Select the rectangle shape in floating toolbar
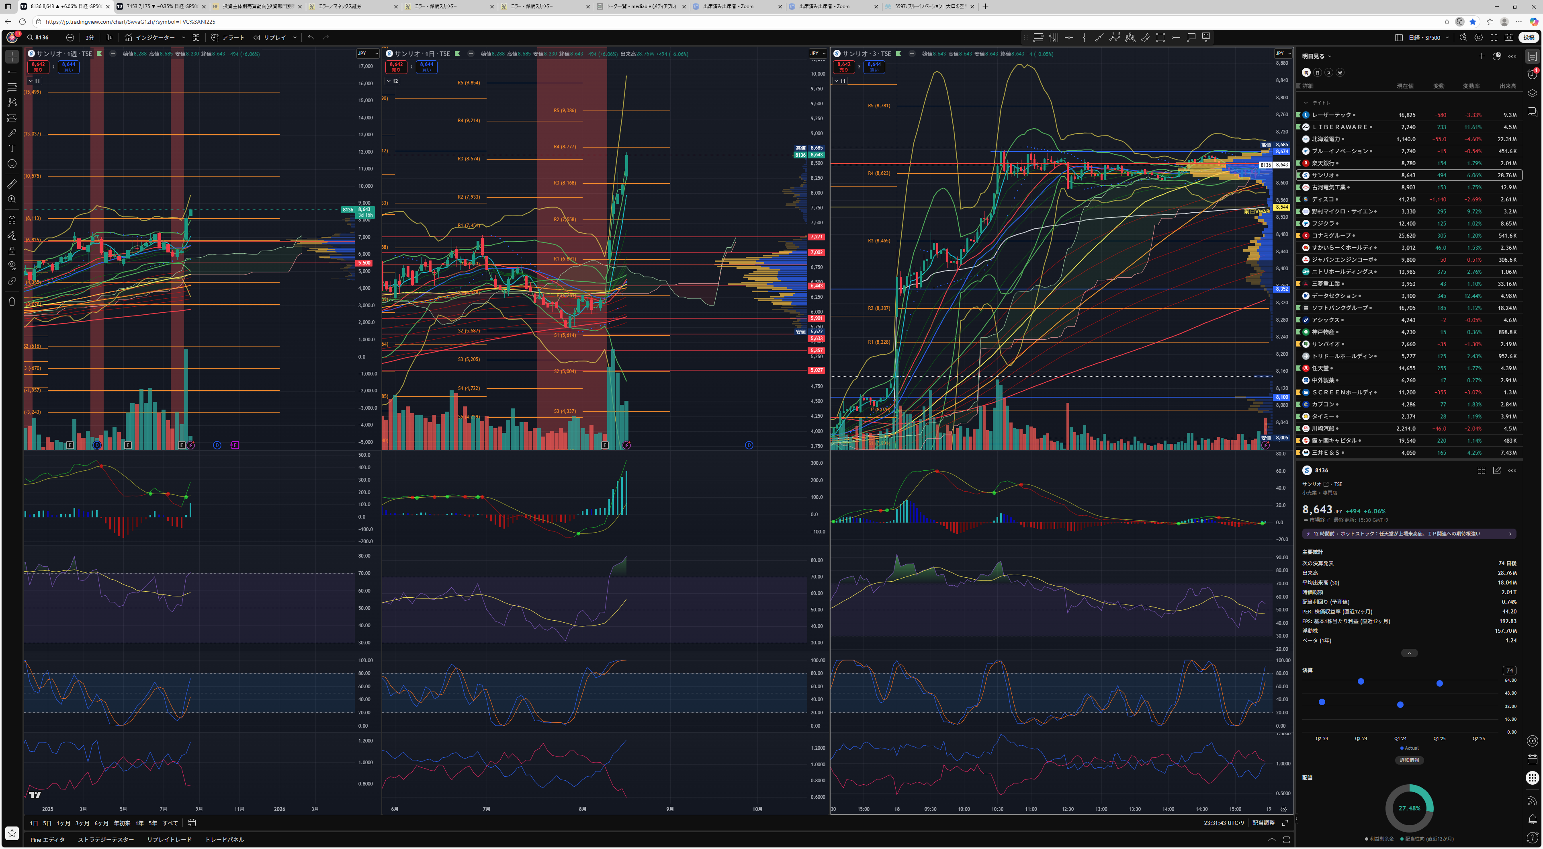The width and height of the screenshot is (1543, 849). pos(1160,37)
